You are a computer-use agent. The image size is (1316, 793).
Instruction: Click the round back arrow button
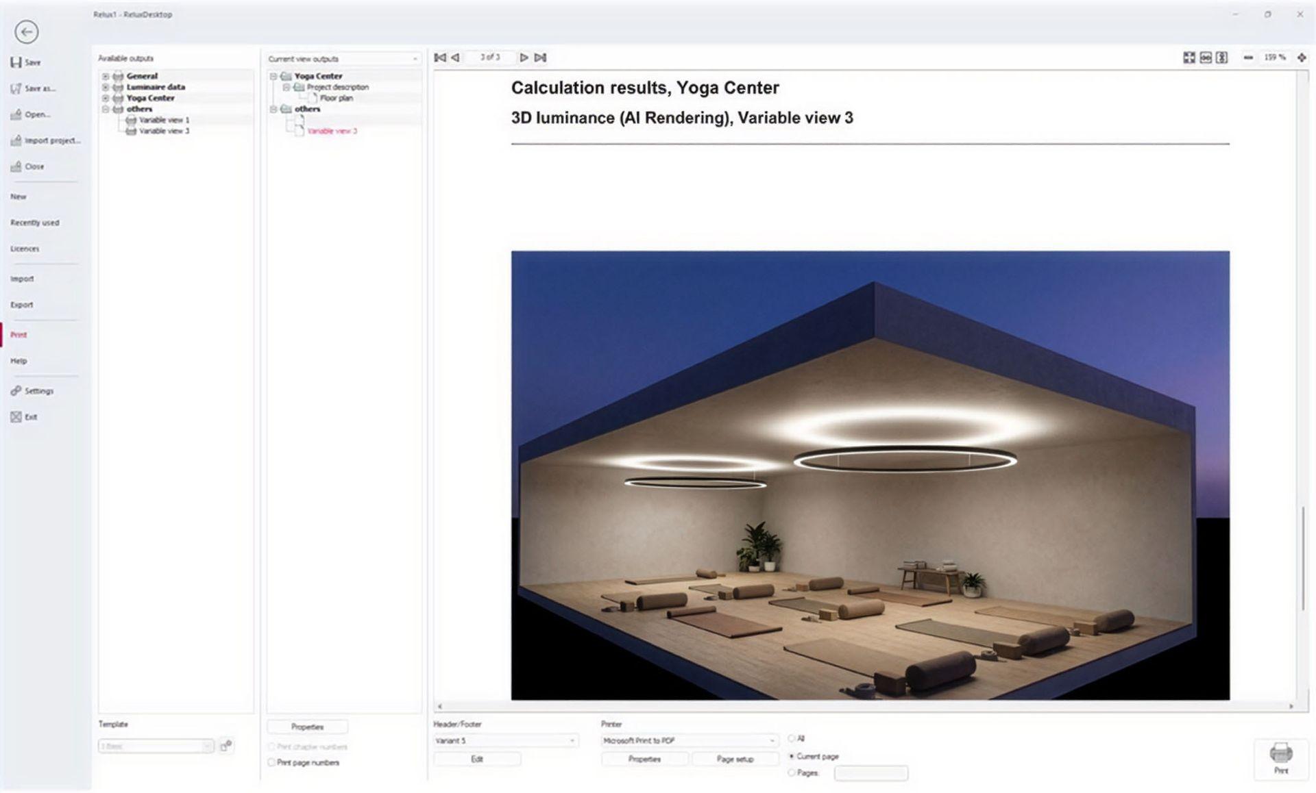point(26,32)
